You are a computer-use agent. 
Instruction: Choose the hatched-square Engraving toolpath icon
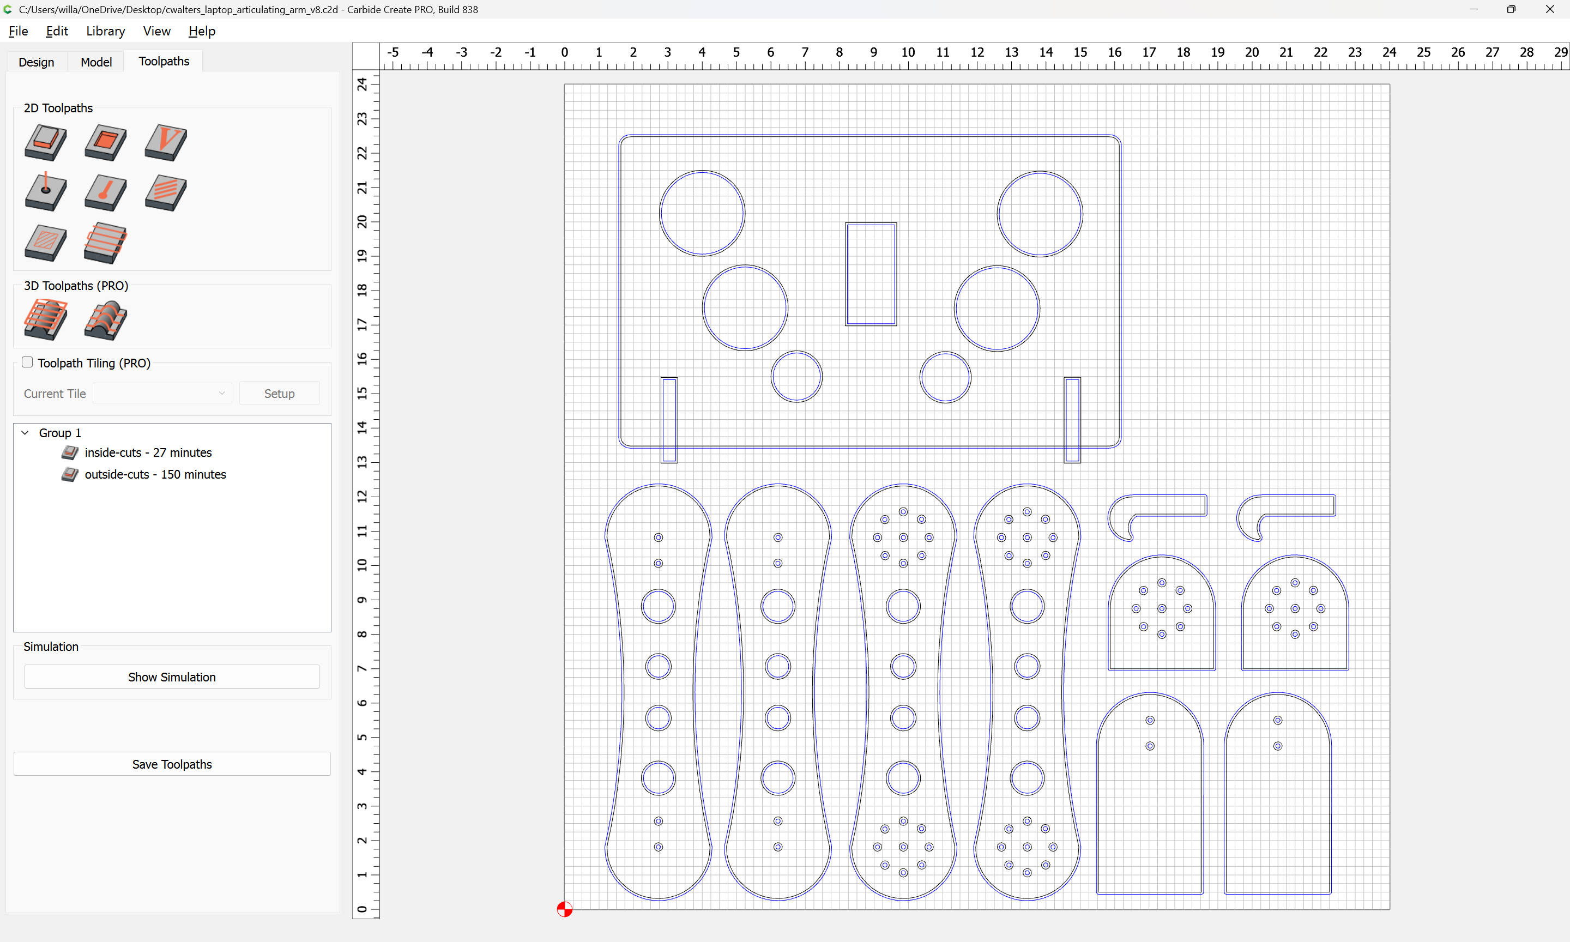45,243
